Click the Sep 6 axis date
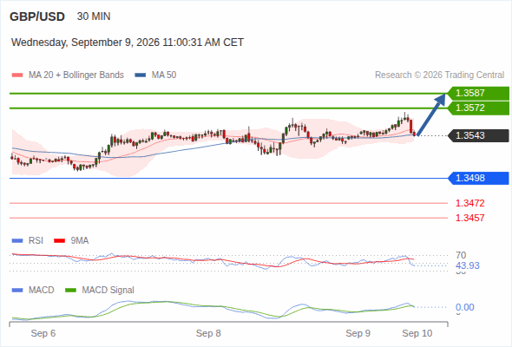This screenshot has height=347, width=512. coord(43,334)
